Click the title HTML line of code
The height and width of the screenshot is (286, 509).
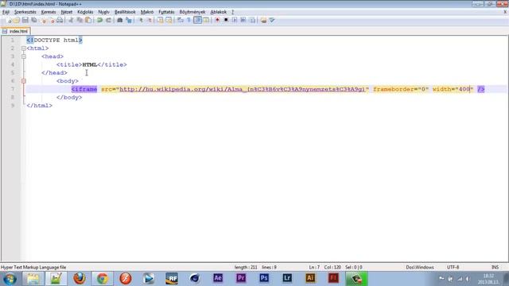pos(91,64)
